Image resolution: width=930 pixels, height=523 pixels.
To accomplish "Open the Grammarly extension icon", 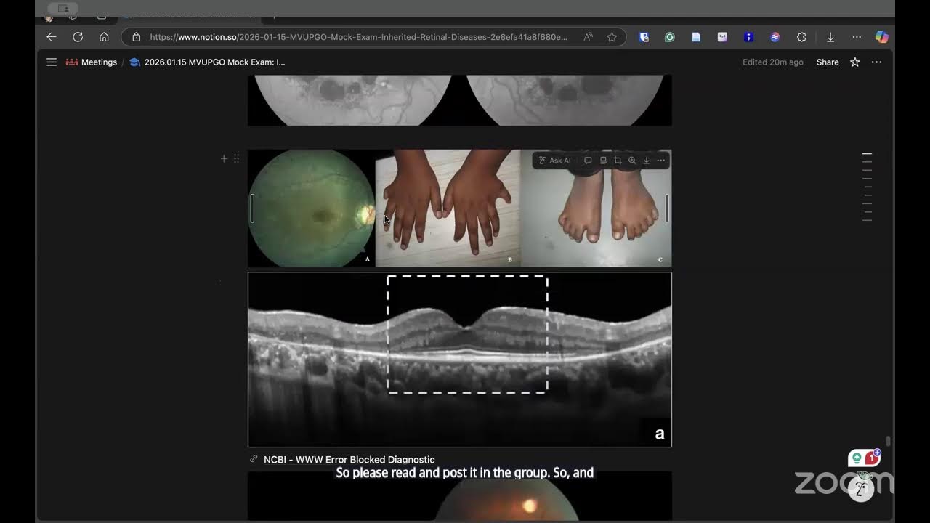I will [670, 37].
